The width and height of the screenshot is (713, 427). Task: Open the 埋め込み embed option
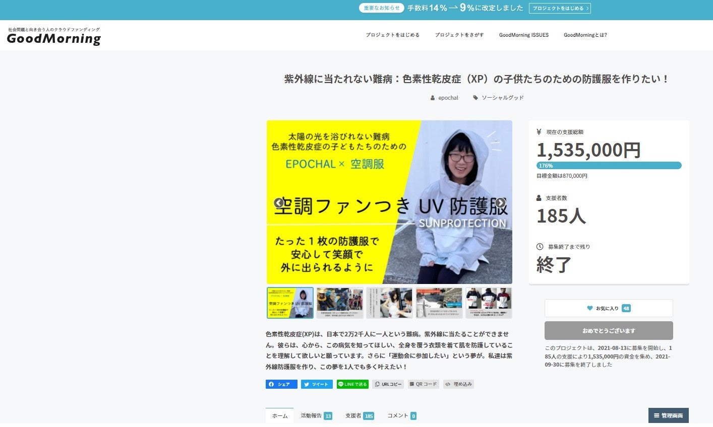coord(459,384)
